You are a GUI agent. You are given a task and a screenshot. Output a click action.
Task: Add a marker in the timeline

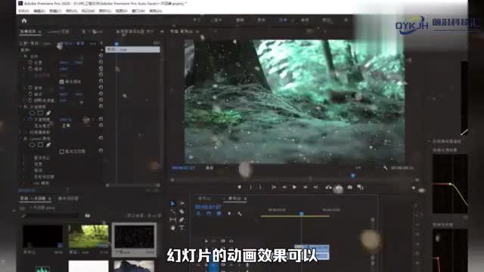click(x=229, y=213)
